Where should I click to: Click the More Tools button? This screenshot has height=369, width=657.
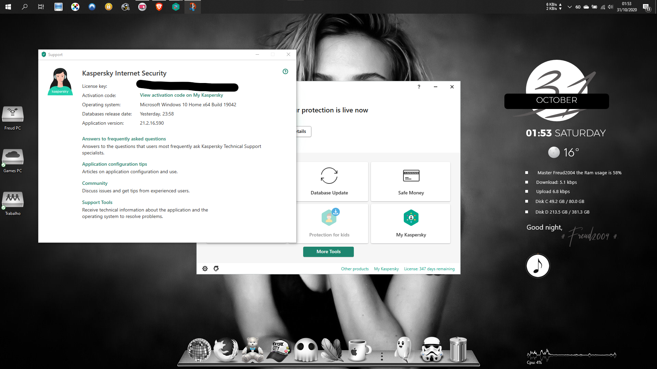pos(328,251)
